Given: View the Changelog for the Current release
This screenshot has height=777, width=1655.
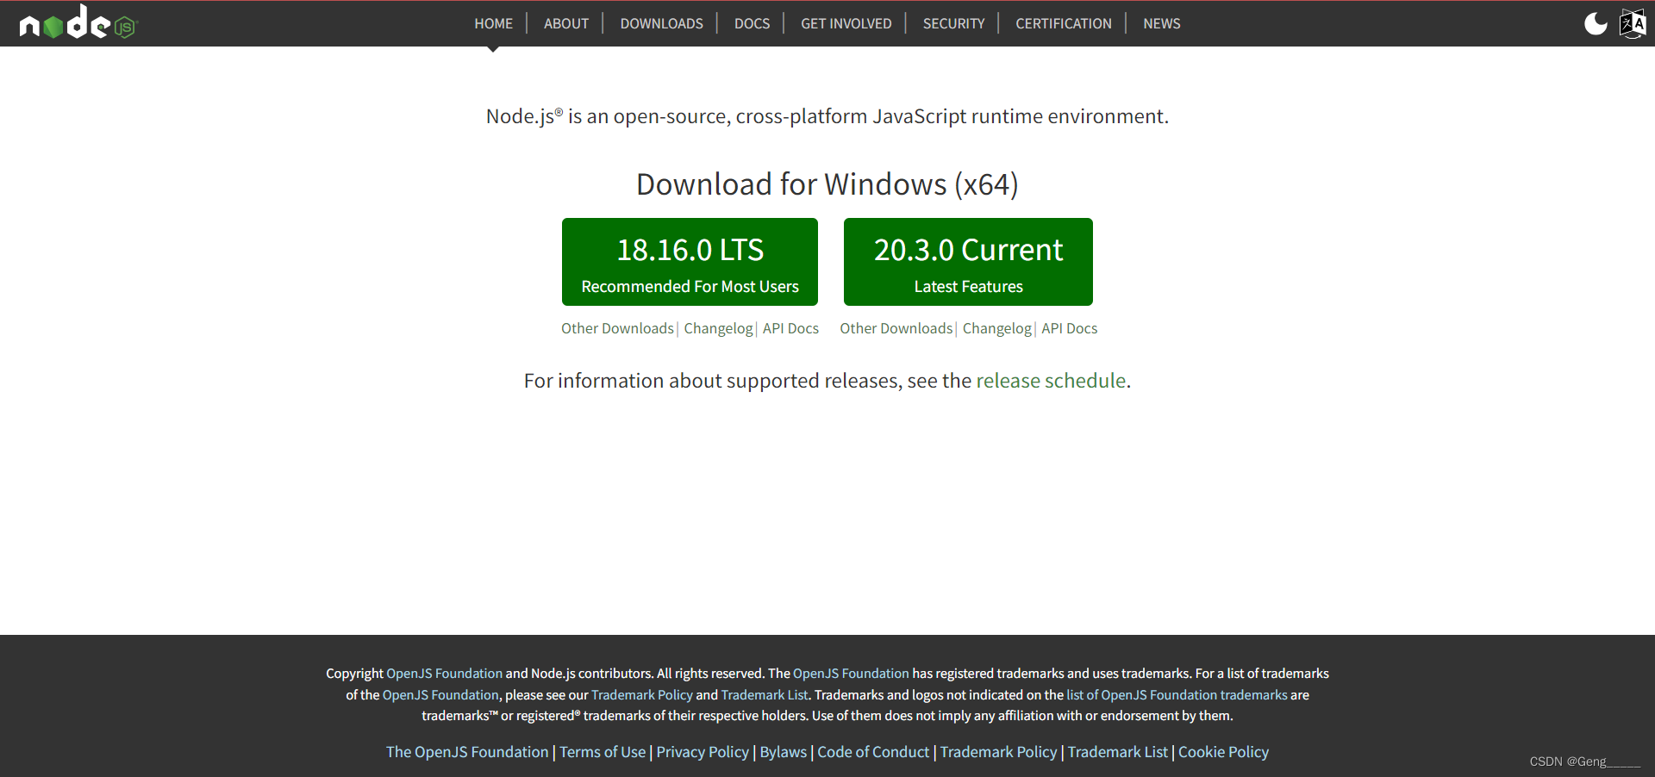Looking at the screenshot, I should pos(996,328).
